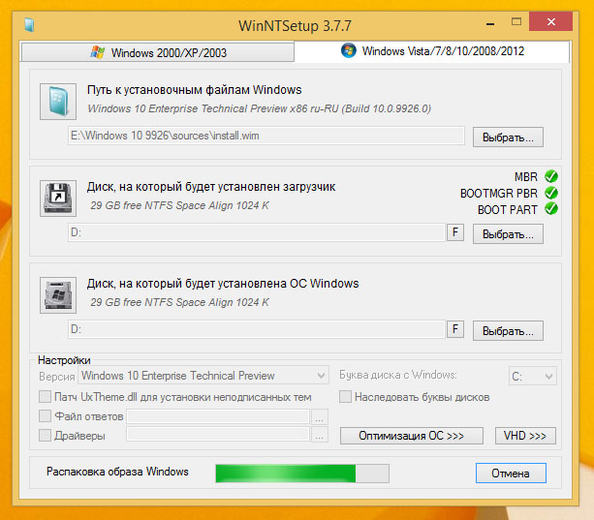The image size is (594, 520).
Task: Click the Распаковка образа Windows progress bar
Action: 302,474
